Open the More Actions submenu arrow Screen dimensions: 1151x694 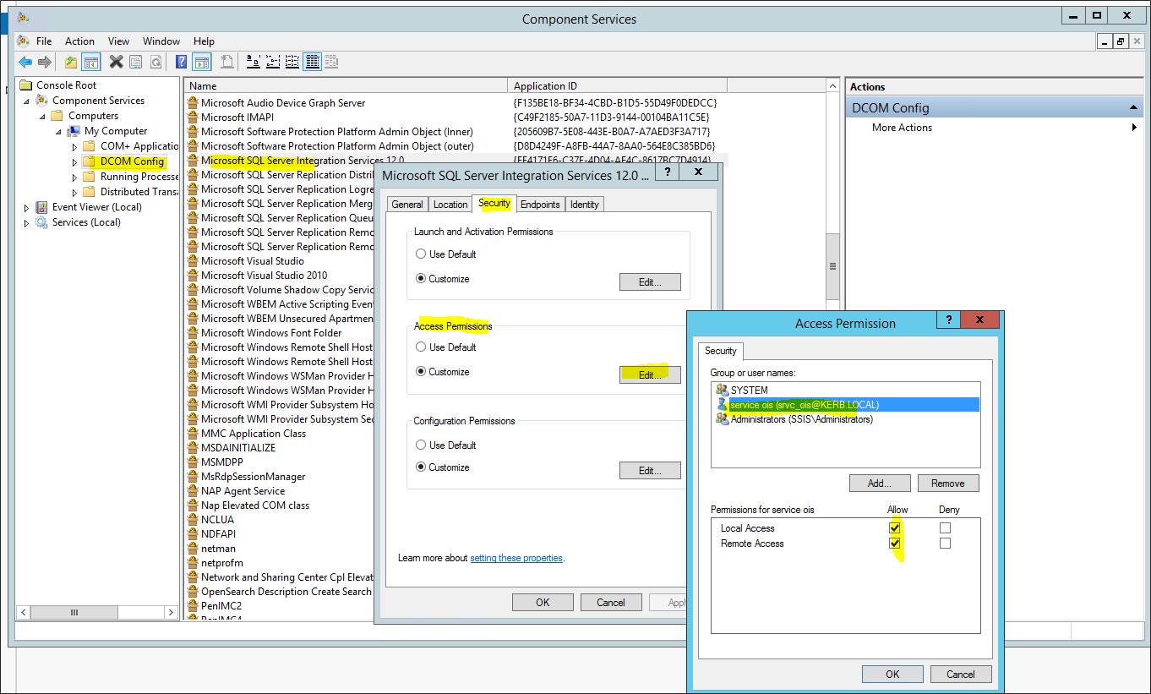[x=1134, y=128]
